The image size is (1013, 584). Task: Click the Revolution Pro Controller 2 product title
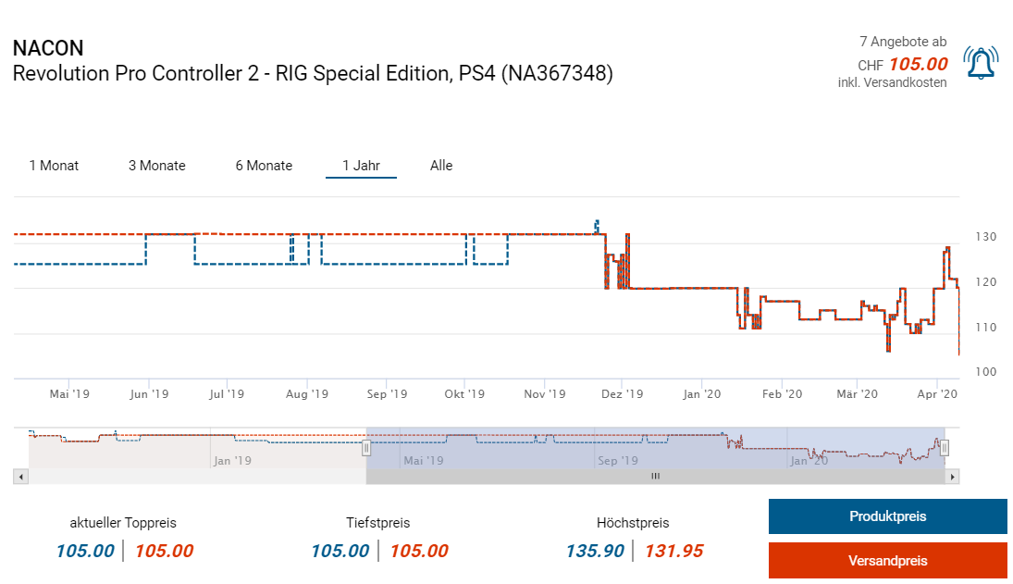pos(313,74)
